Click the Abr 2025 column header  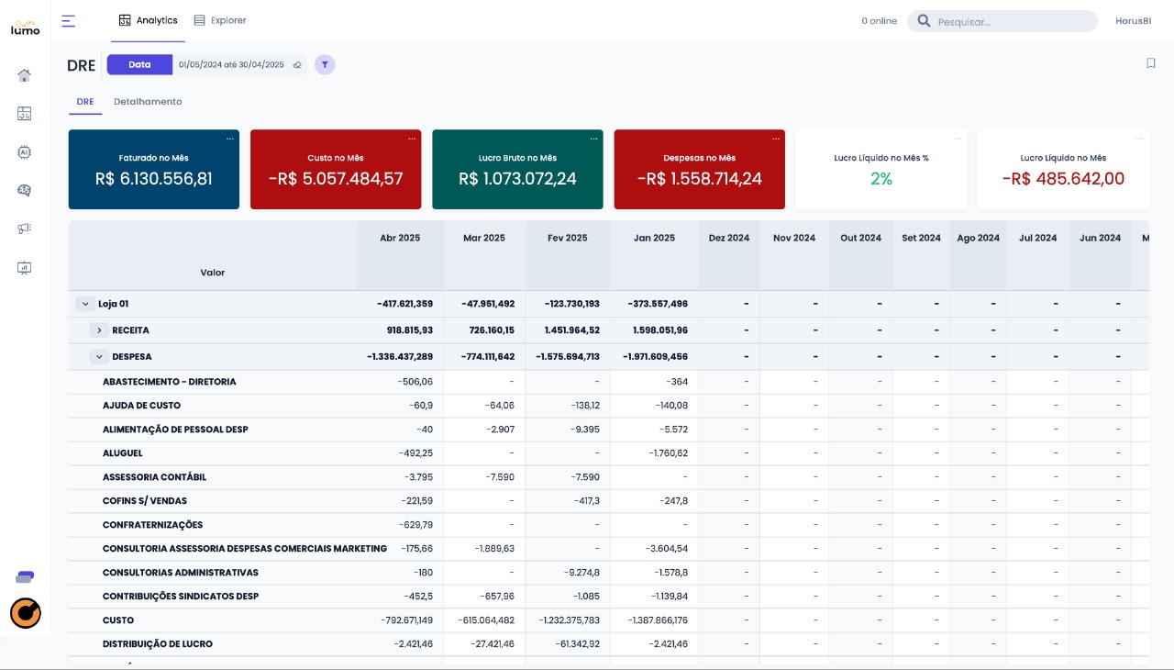coord(400,238)
